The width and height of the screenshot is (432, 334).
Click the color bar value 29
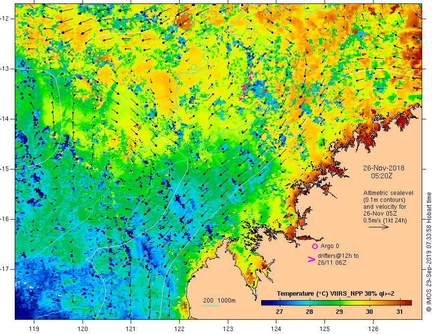tap(339, 312)
